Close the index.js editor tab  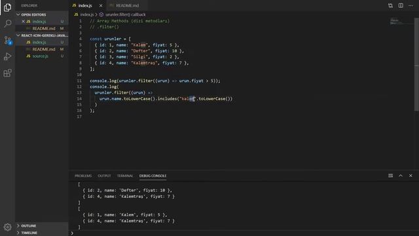click(x=101, y=5)
